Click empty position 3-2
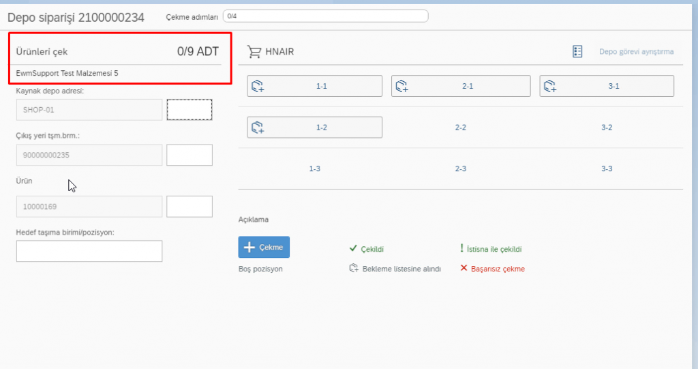The width and height of the screenshot is (698, 369). click(607, 128)
